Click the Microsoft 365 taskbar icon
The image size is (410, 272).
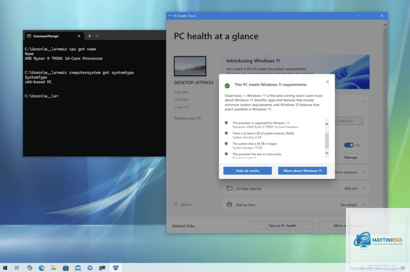point(90,268)
